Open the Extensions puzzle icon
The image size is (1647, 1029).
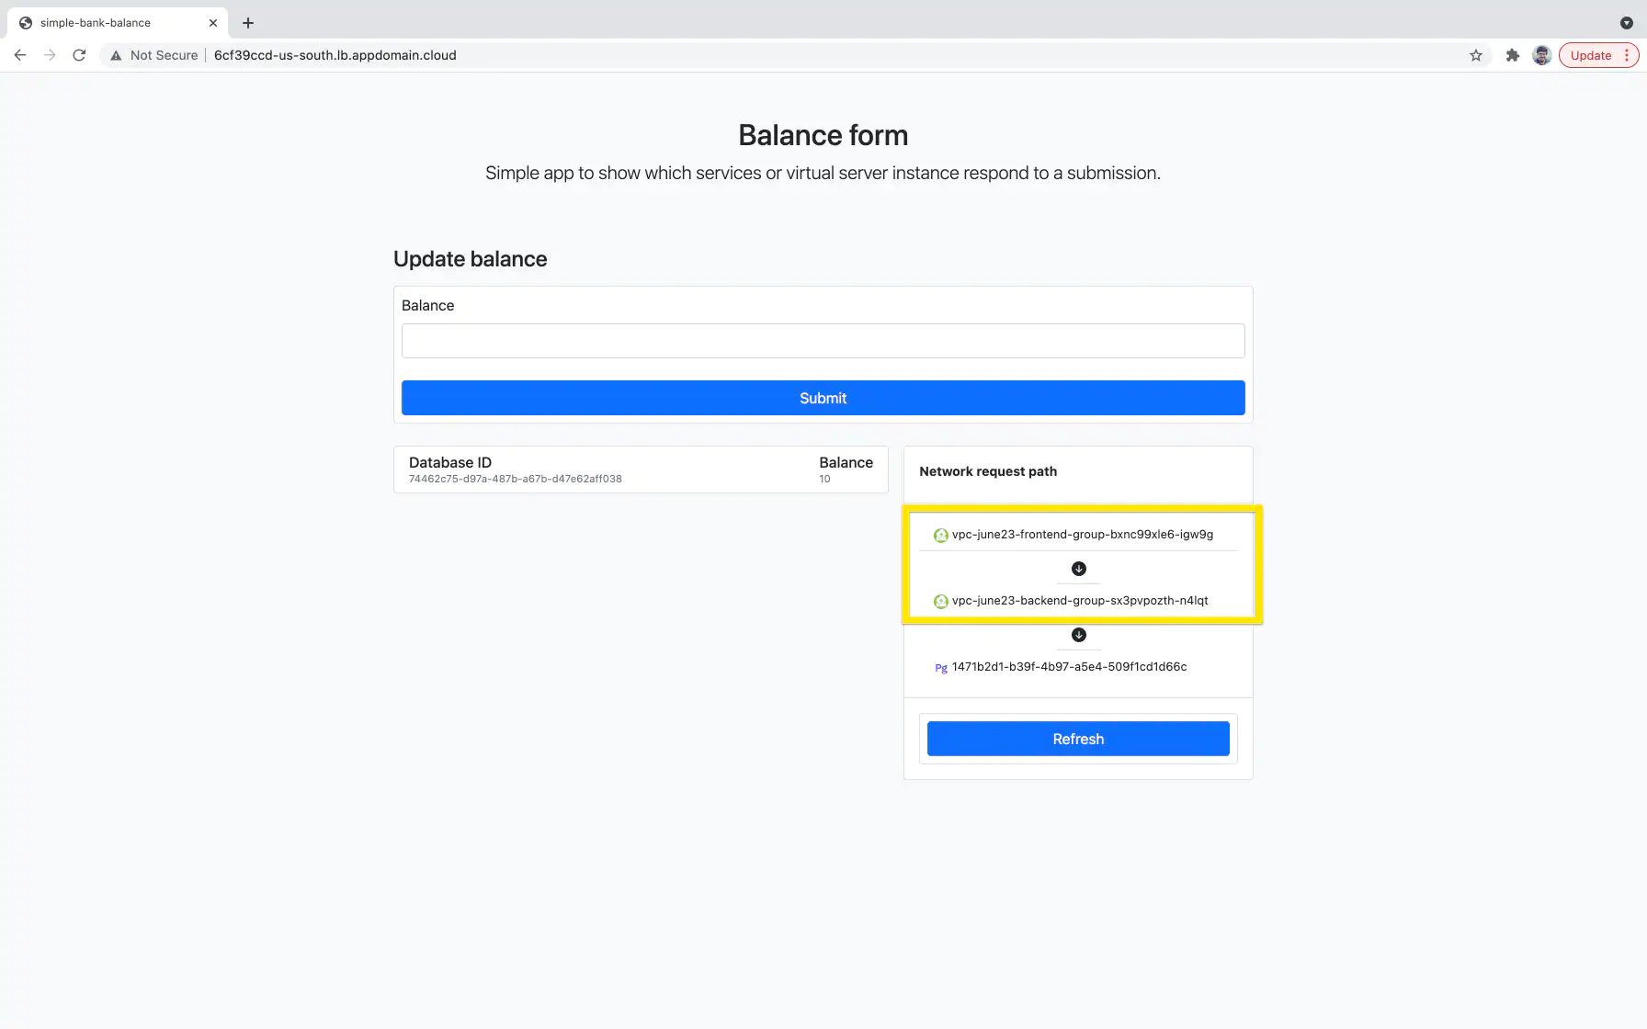(1513, 55)
